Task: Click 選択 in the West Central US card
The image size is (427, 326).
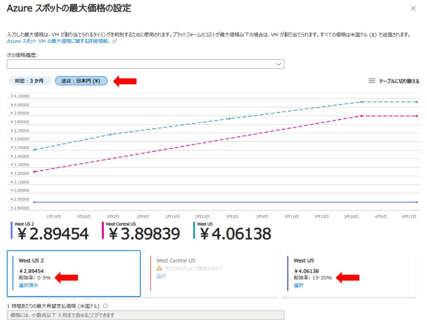Action: tap(161, 276)
